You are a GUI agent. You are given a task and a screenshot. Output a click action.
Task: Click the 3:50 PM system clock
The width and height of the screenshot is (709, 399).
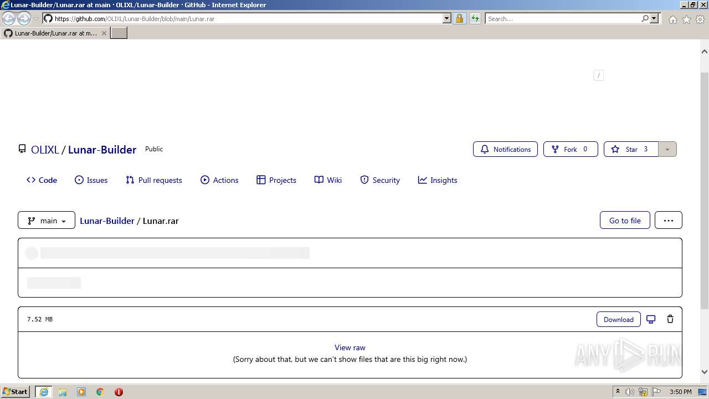coord(680,392)
